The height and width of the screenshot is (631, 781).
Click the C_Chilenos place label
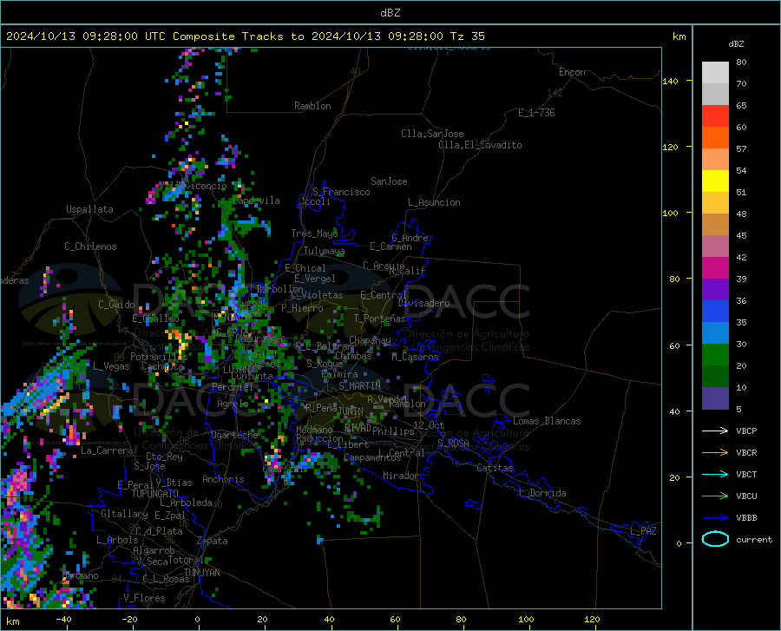pos(90,246)
